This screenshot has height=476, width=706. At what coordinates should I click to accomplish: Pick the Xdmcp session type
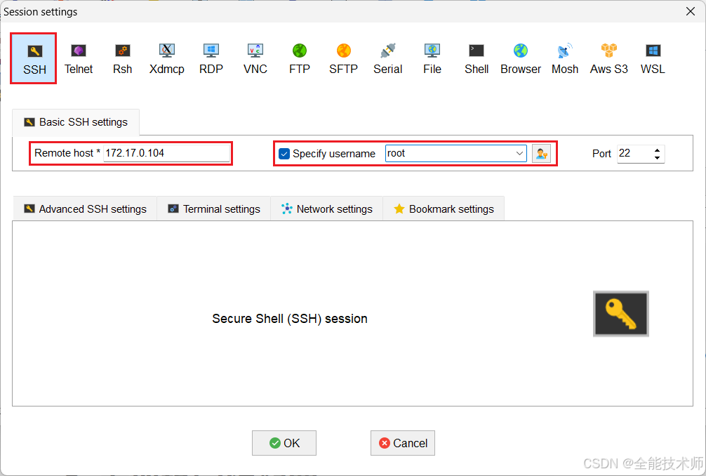[166, 58]
